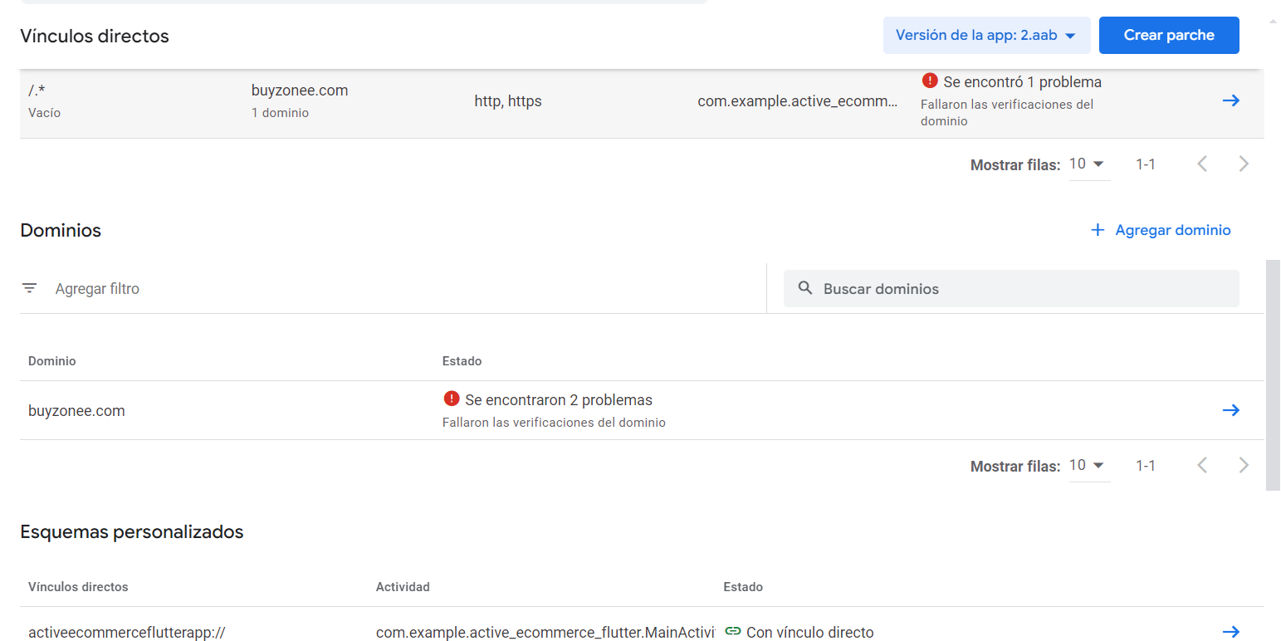Screen dimensions: 1281x641
Task: Click the green link icon next to 'Con vínculo directo'
Action: coord(732,631)
